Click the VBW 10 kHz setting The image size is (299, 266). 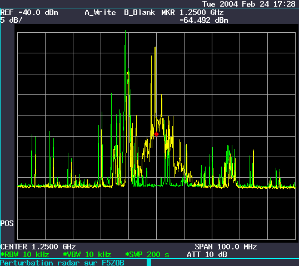(87, 254)
